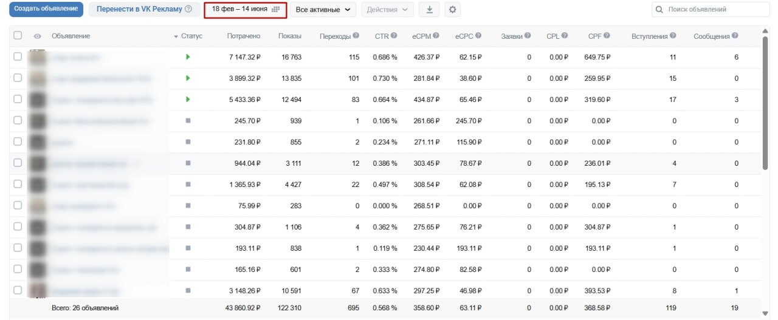This screenshot has width=778, height=320.
Task: Sort by the Статус column arrow
Action: click(176, 37)
